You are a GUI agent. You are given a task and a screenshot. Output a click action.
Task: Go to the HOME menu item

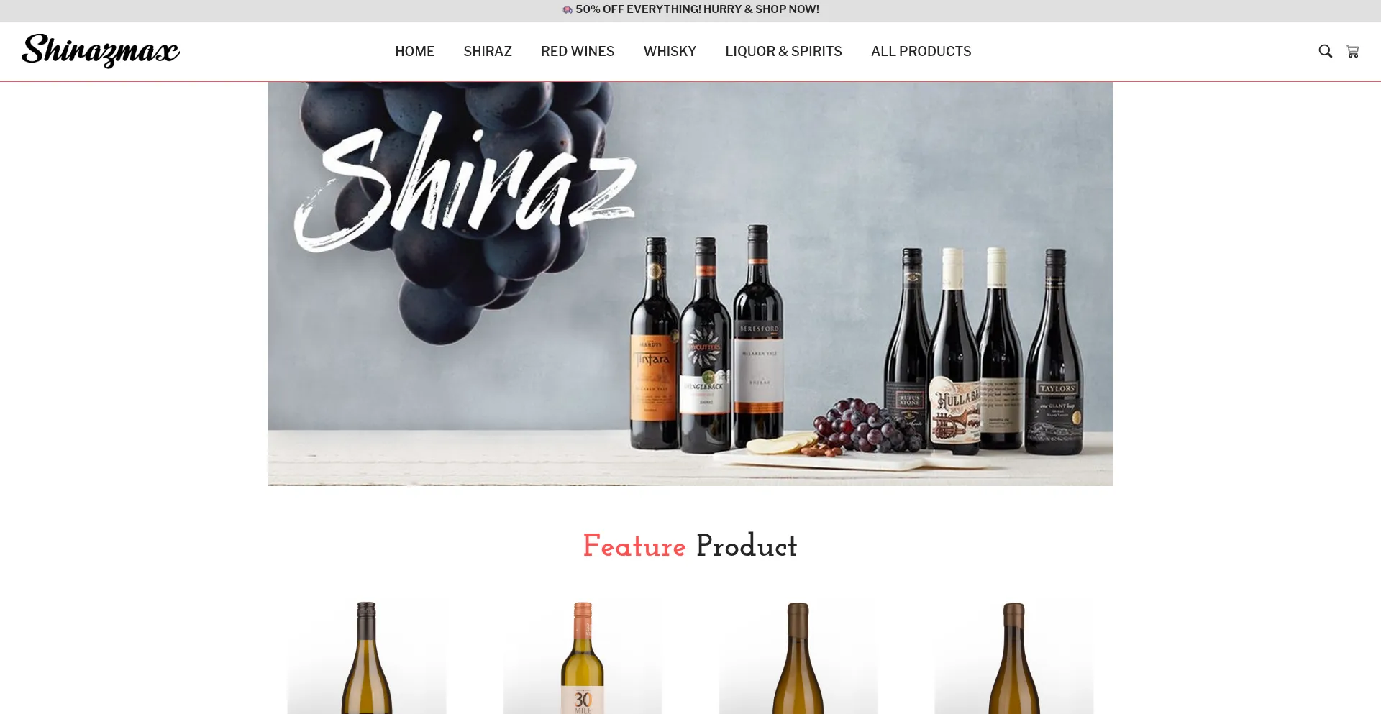tap(414, 51)
